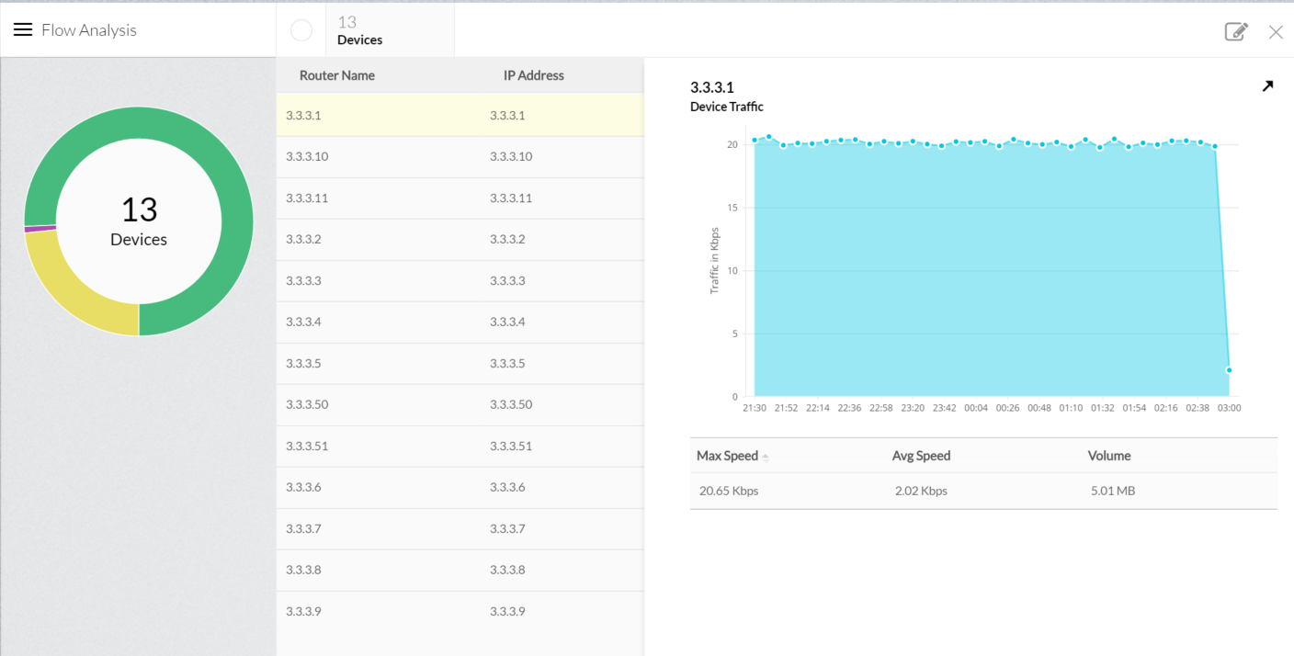Click the edit widget pencil icon
This screenshot has width=1294, height=656.
[1236, 32]
